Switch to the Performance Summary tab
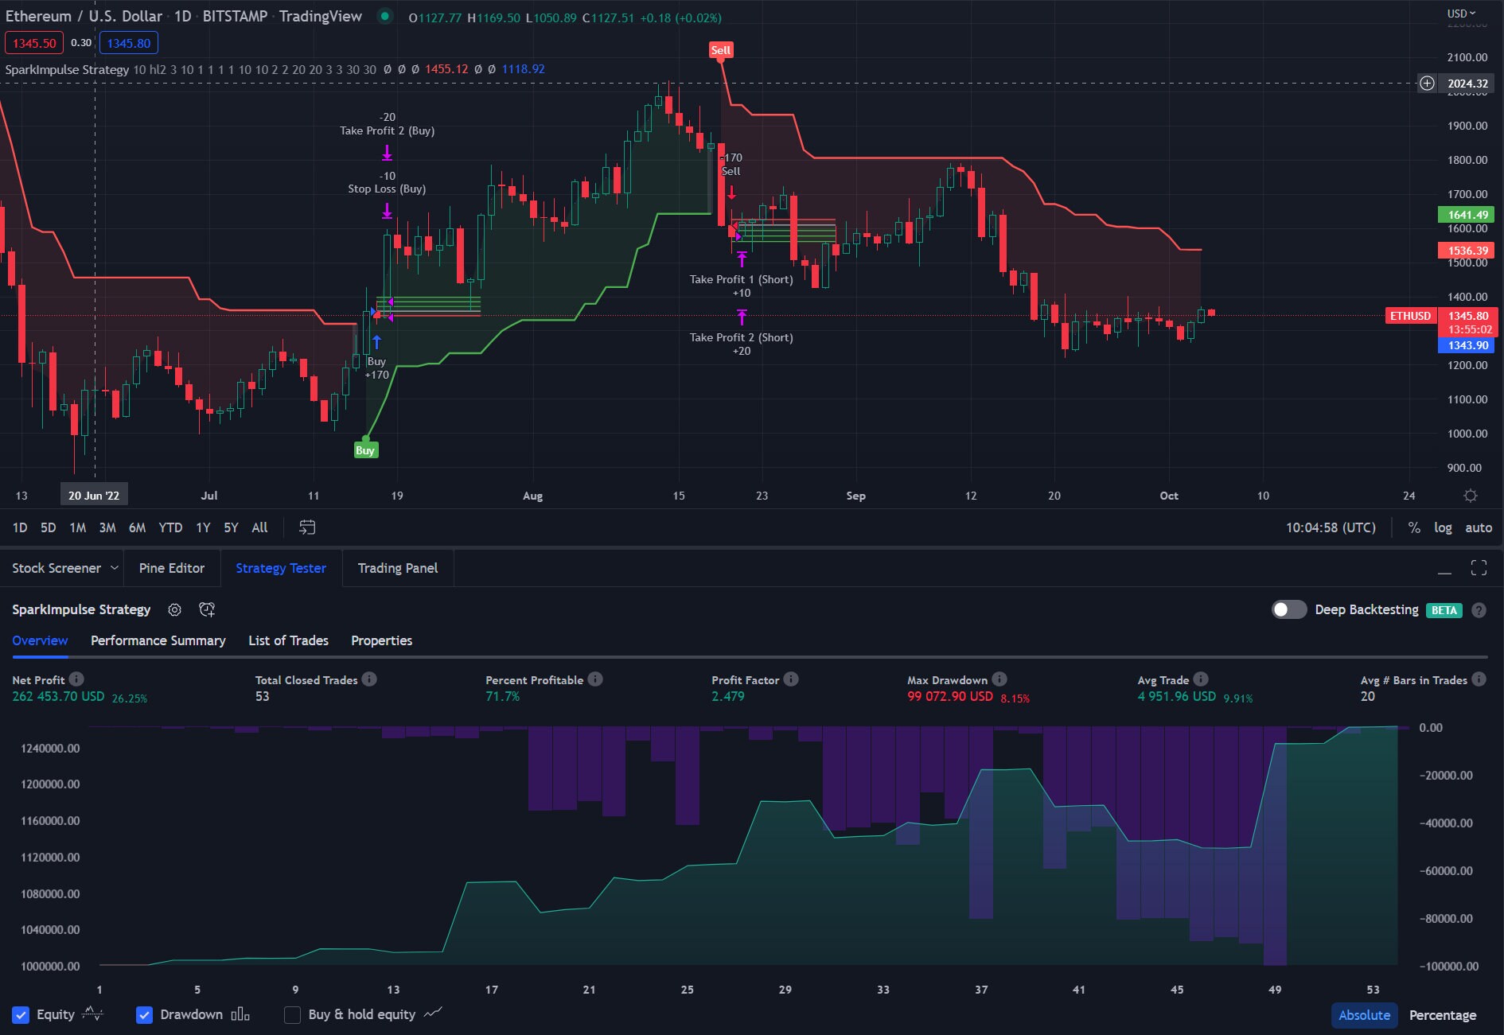The height and width of the screenshot is (1035, 1504). tap(158, 640)
